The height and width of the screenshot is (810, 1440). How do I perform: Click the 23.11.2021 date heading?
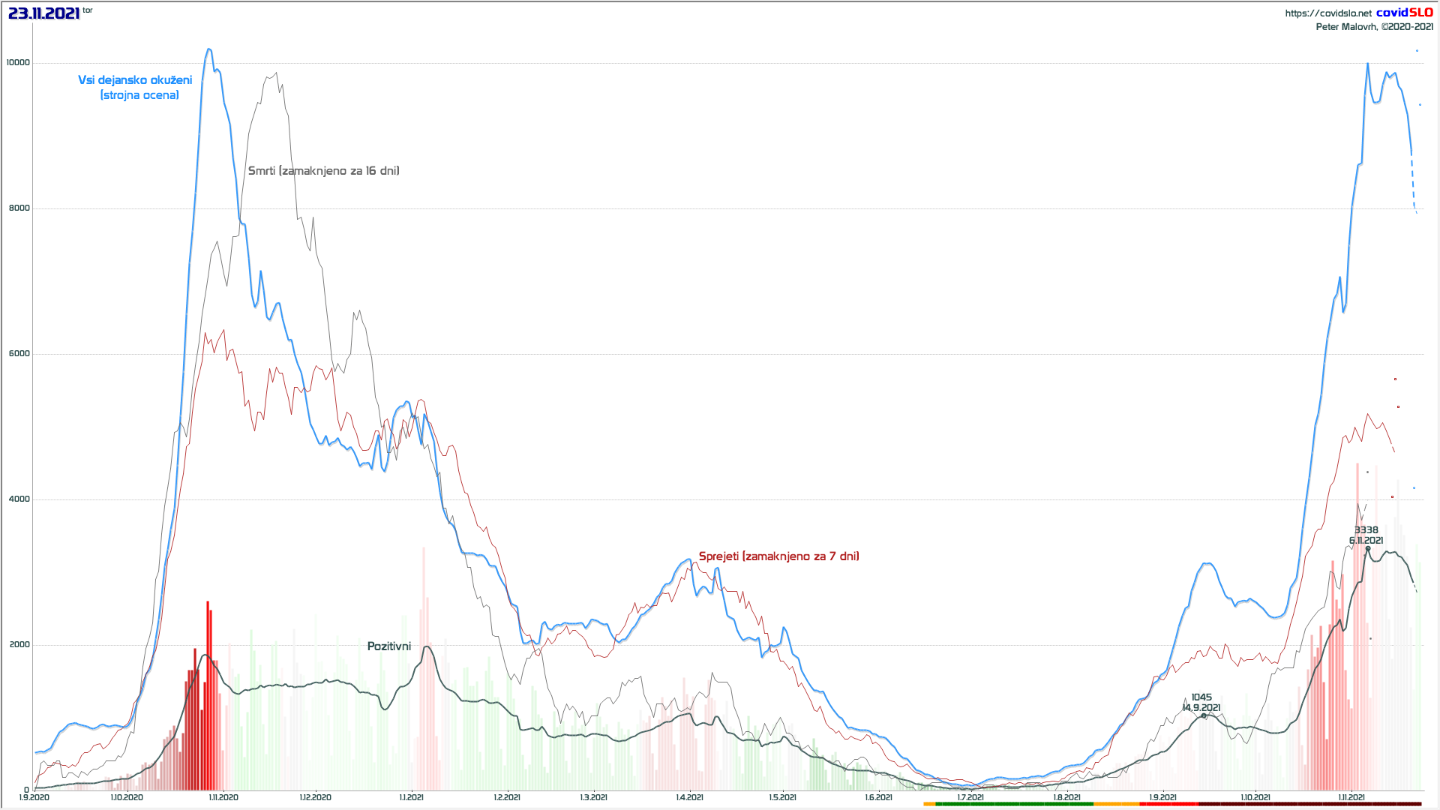coord(43,13)
